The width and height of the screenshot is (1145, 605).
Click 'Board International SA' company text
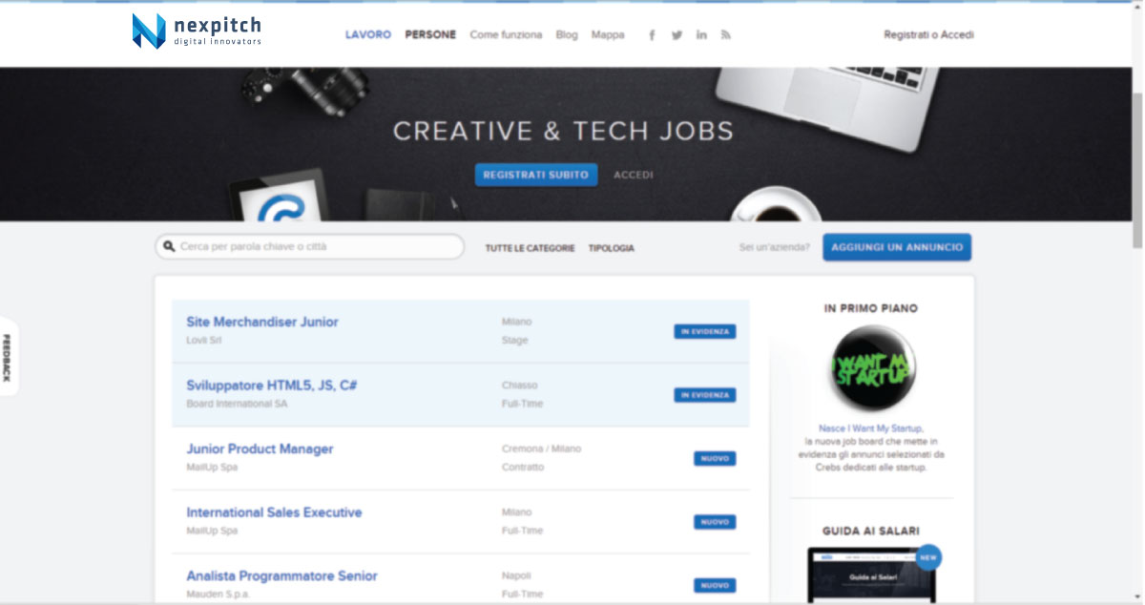237,404
